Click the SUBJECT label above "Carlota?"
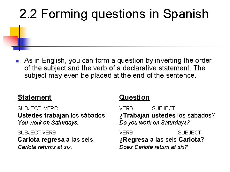The height and width of the screenshot is (172, 230). [189, 133]
